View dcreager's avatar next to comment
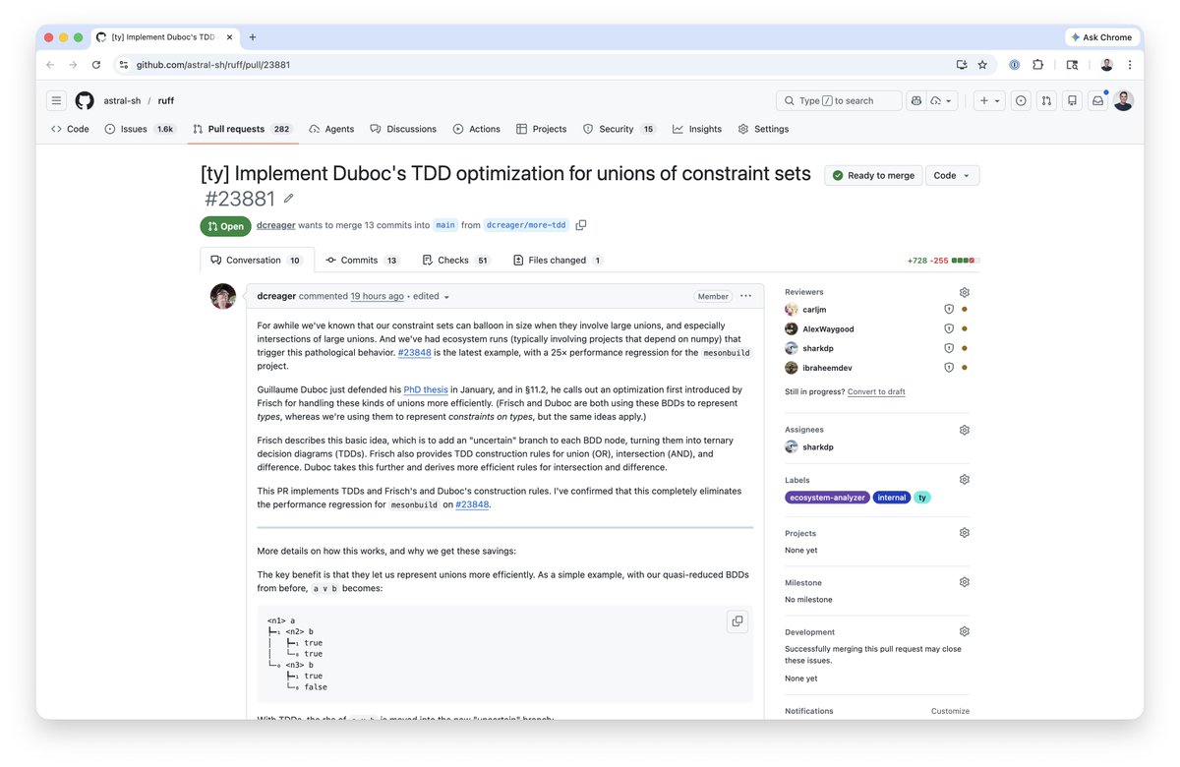1180x767 pixels. click(x=223, y=296)
